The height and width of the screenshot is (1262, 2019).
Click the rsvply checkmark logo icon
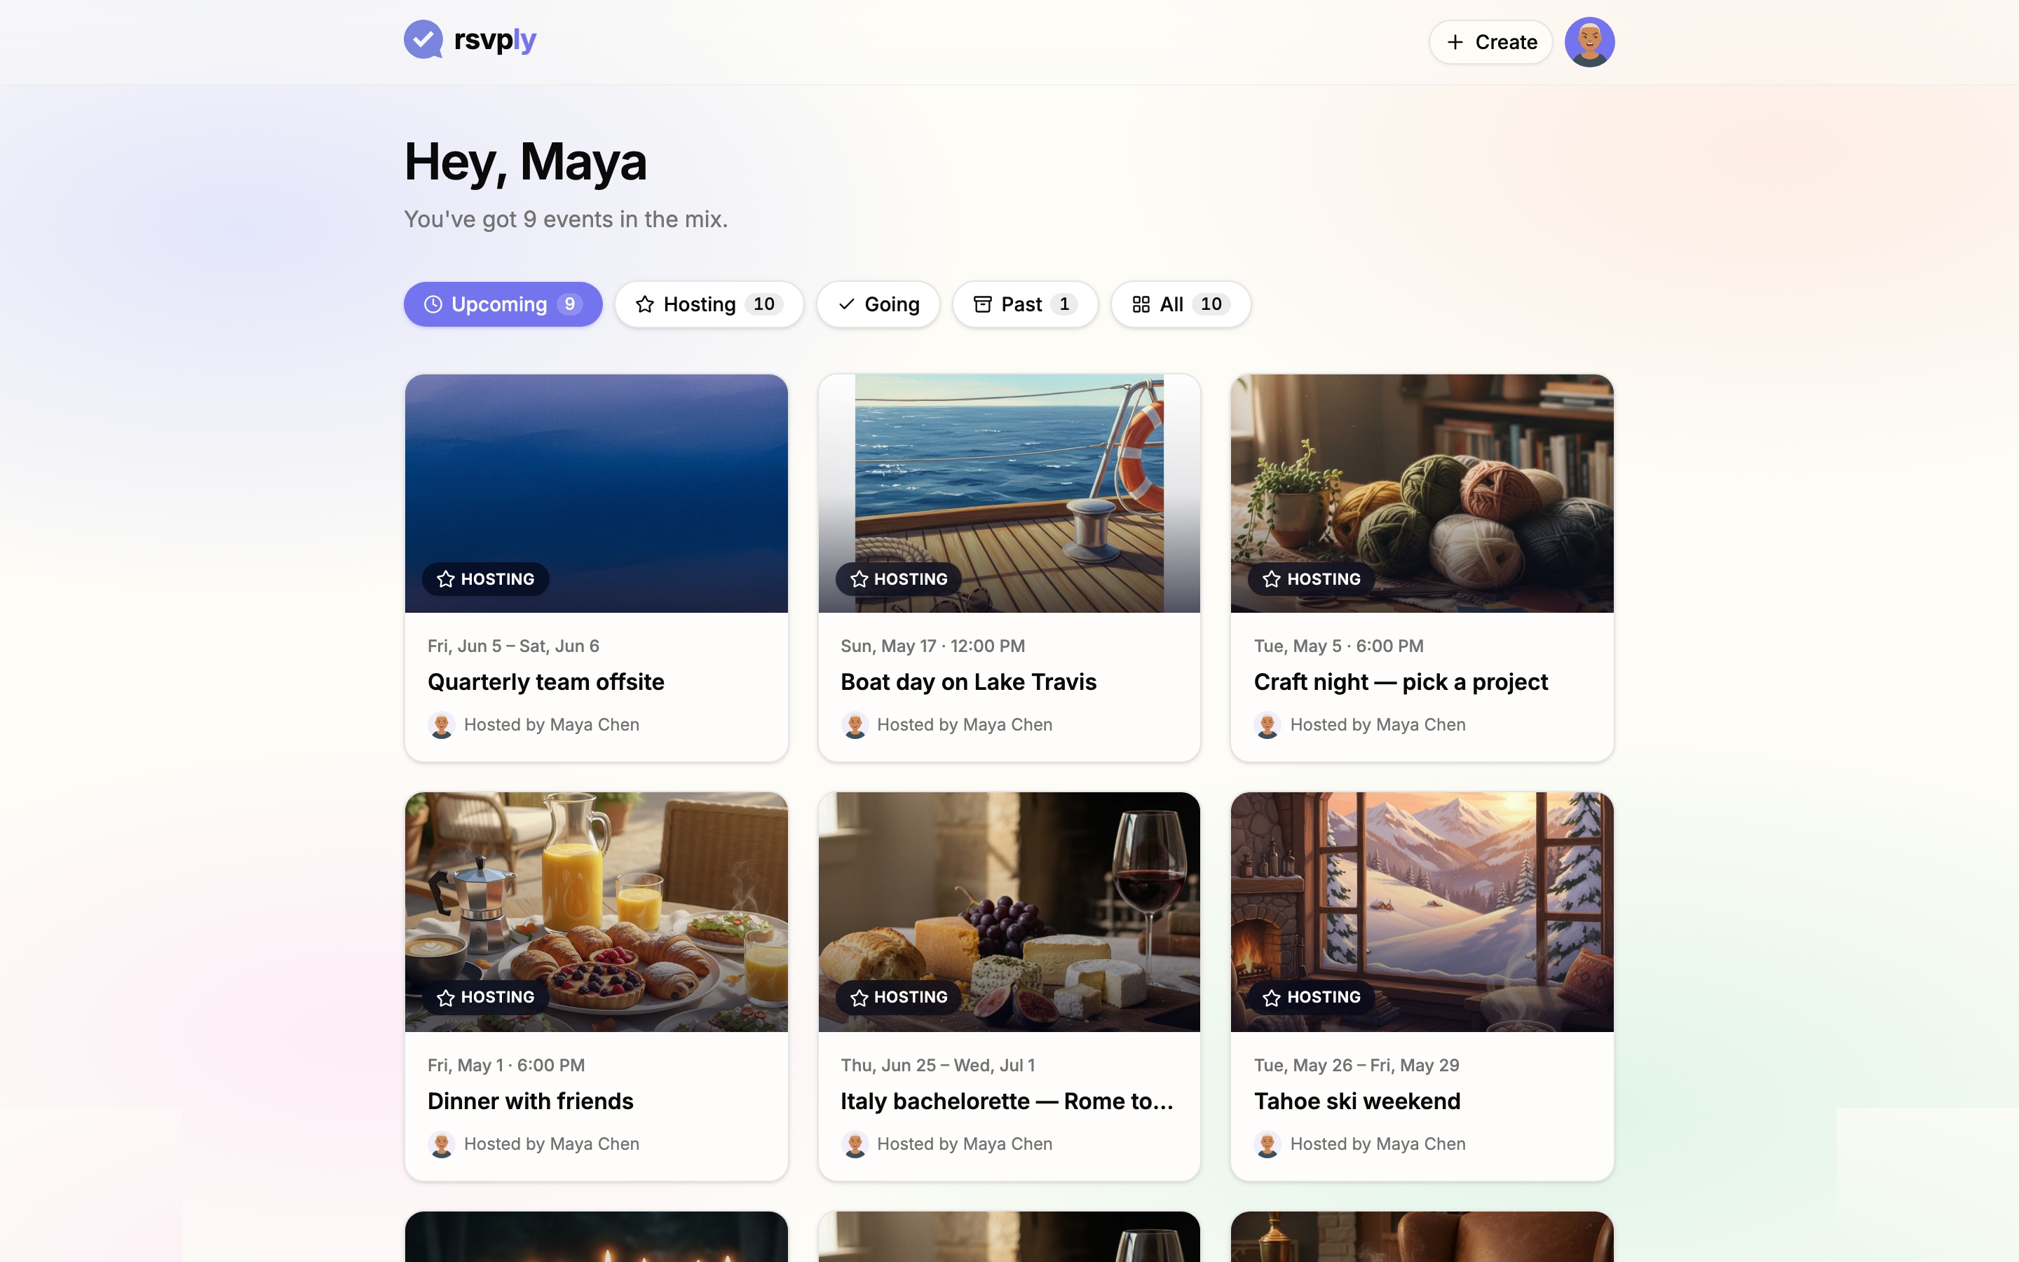pos(423,40)
